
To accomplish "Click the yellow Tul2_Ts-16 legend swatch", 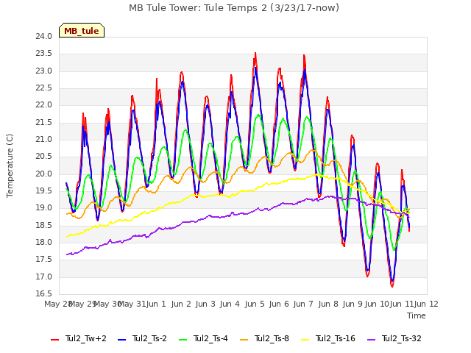I will 305,340.
